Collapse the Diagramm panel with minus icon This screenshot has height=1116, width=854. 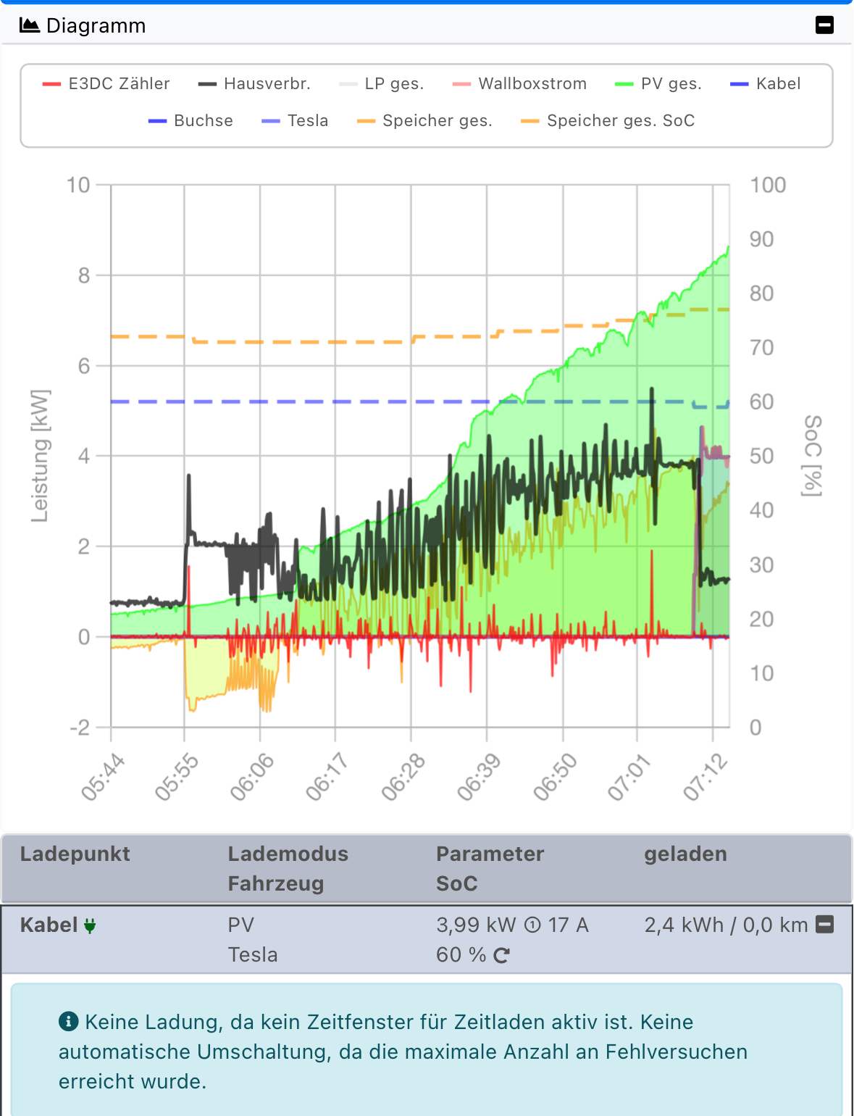(824, 25)
